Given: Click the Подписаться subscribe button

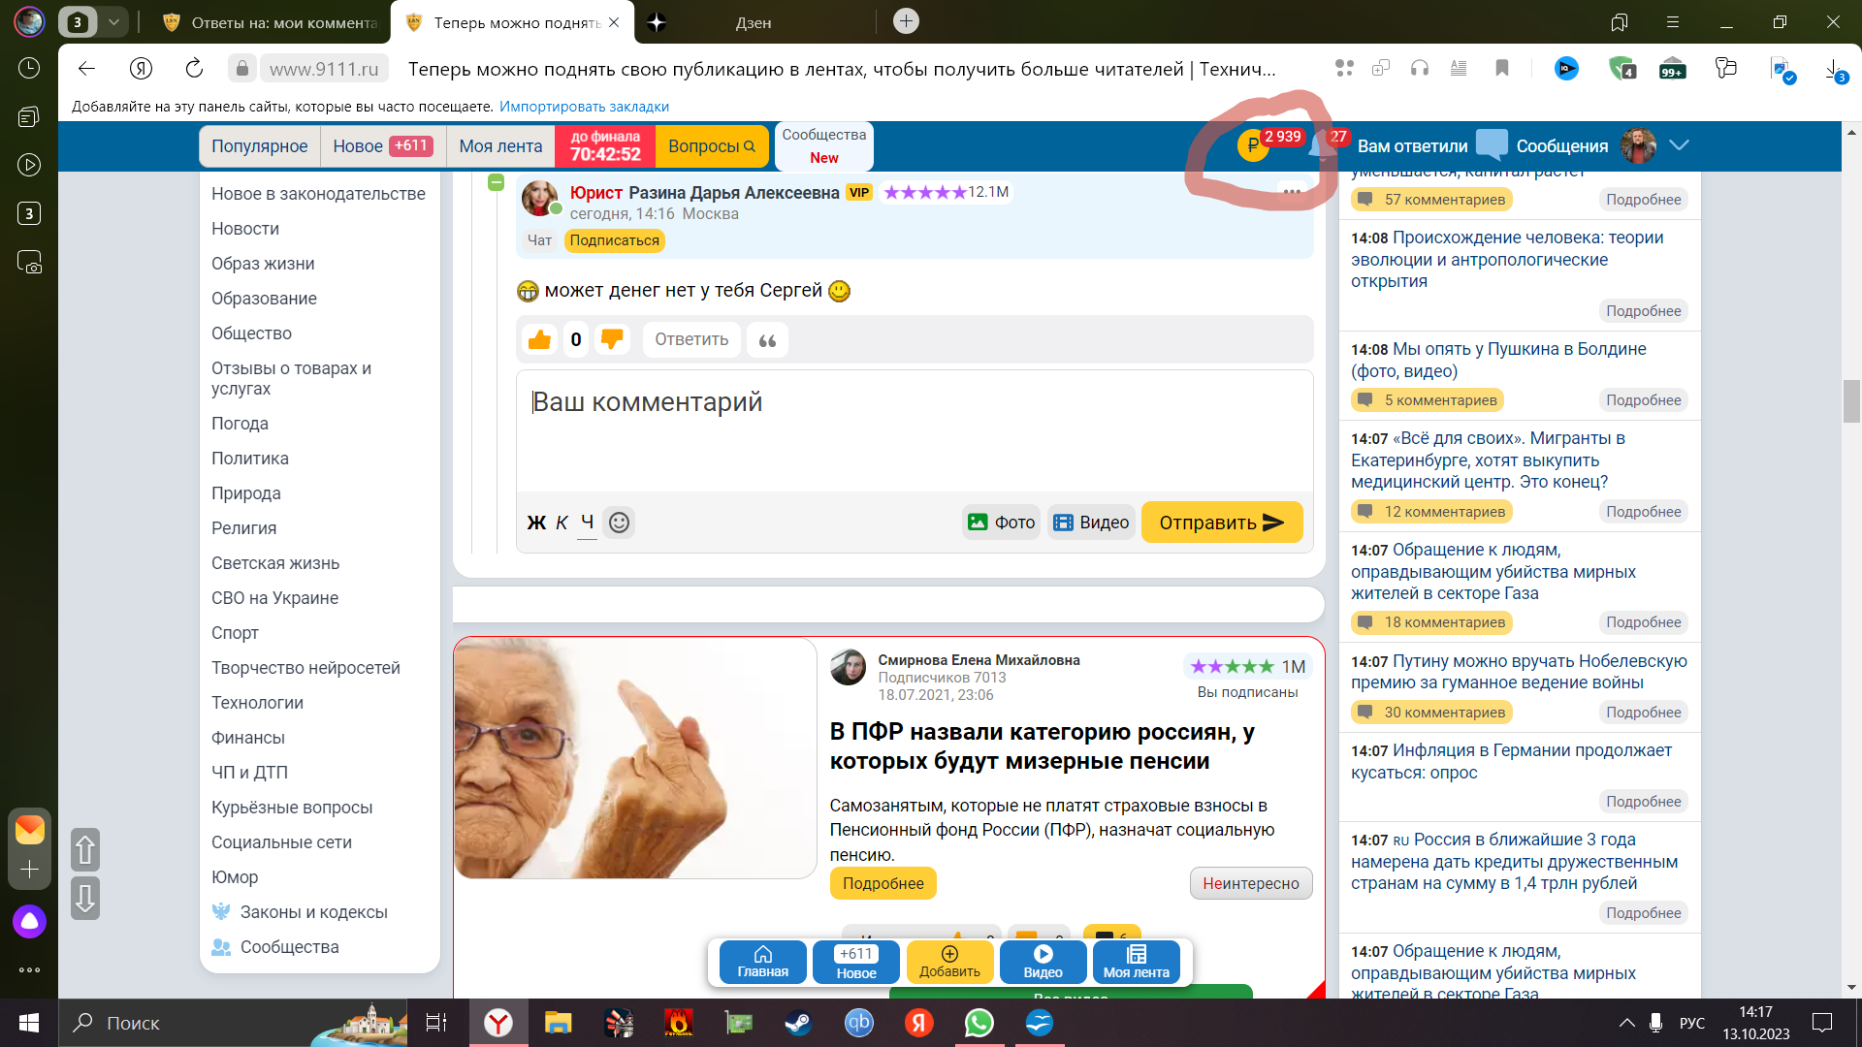Looking at the screenshot, I should pyautogui.click(x=614, y=240).
